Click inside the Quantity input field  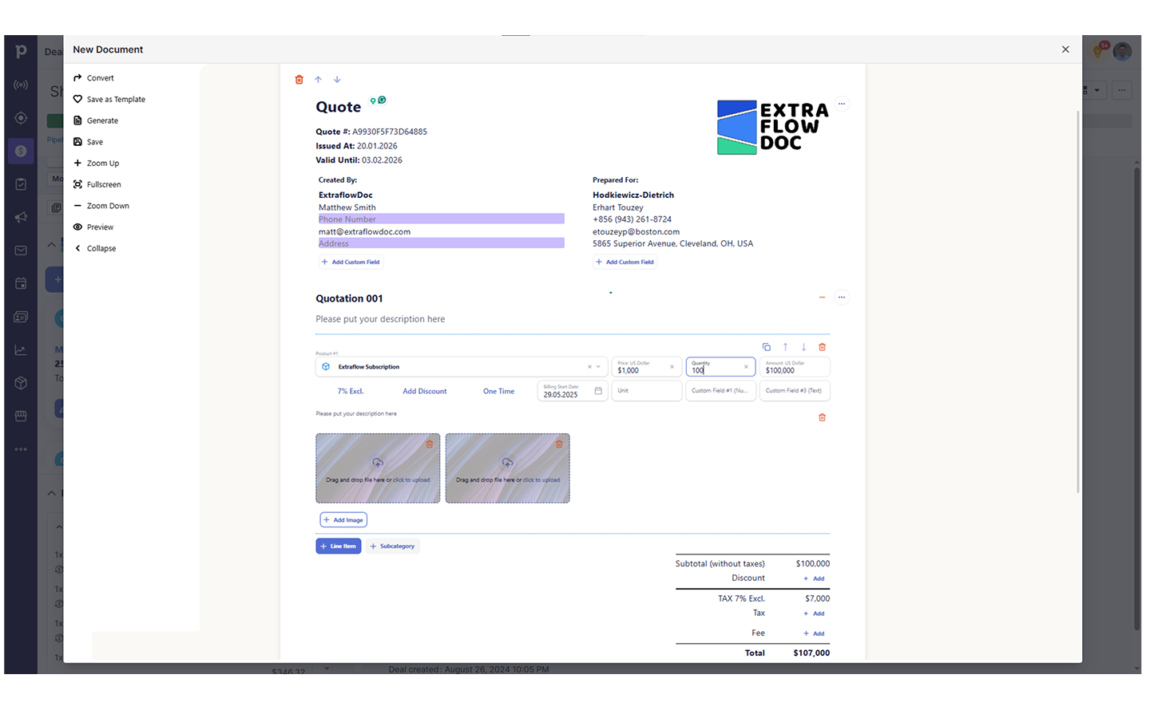pyautogui.click(x=715, y=369)
